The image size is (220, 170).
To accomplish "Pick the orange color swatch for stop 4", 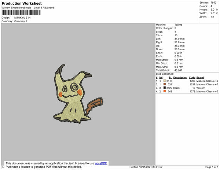I will 165,91.
